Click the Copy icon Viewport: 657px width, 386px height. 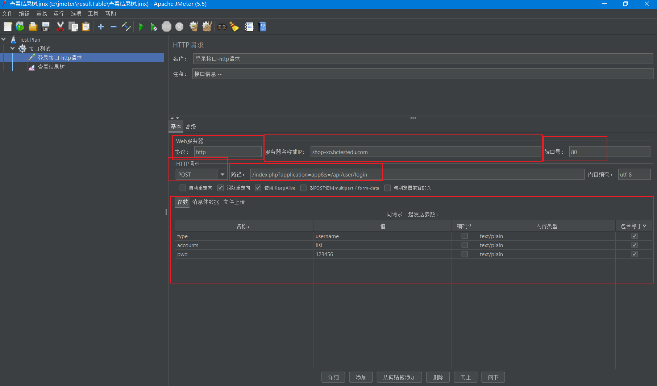73,26
